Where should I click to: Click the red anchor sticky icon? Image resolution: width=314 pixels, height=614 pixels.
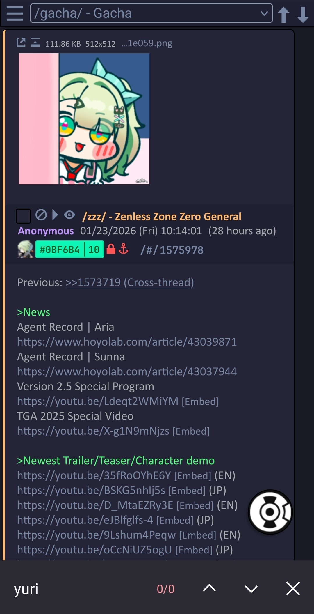[124, 249]
